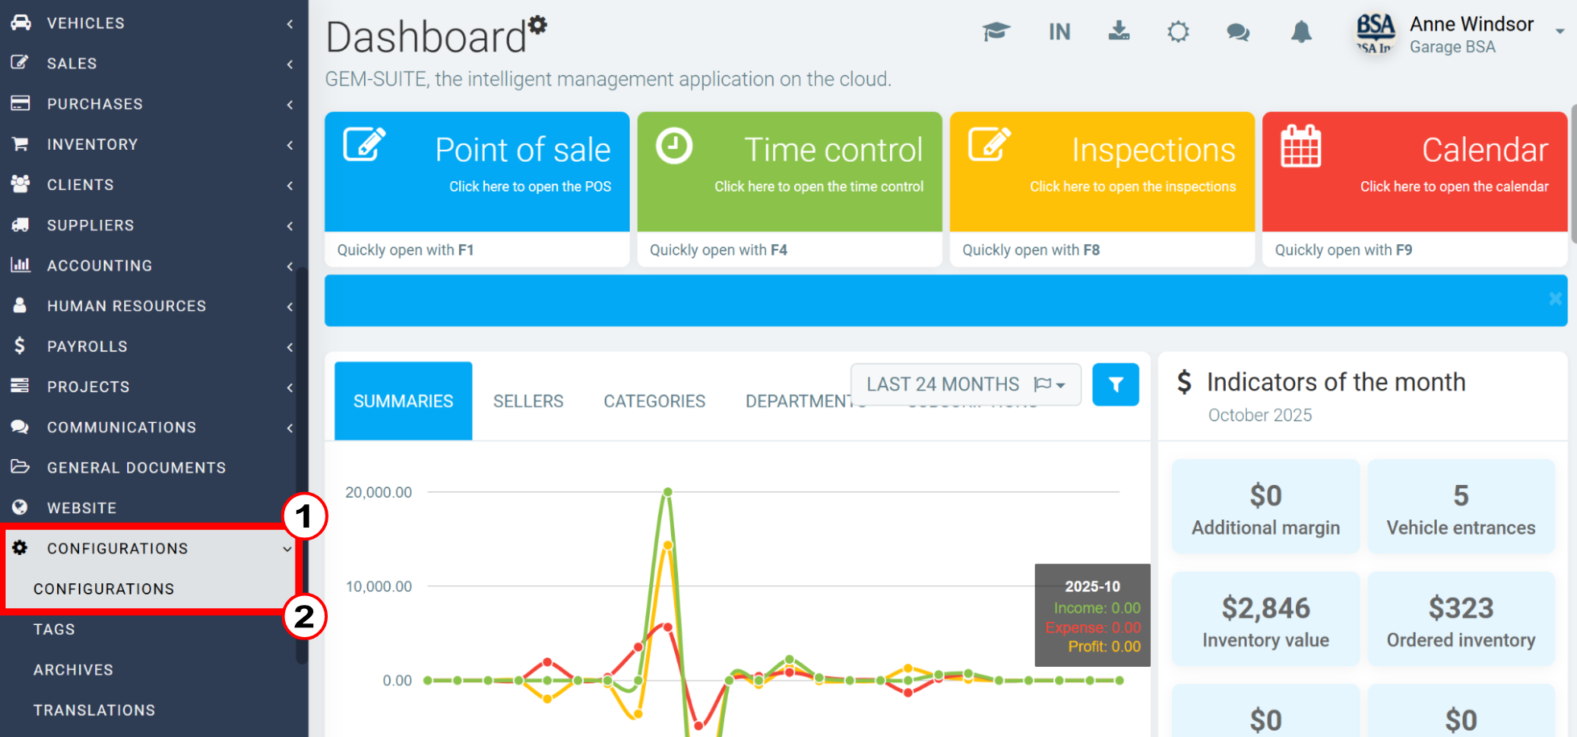The image size is (1577, 737).
Task: Open the Translations submenu item
Action: click(x=94, y=710)
